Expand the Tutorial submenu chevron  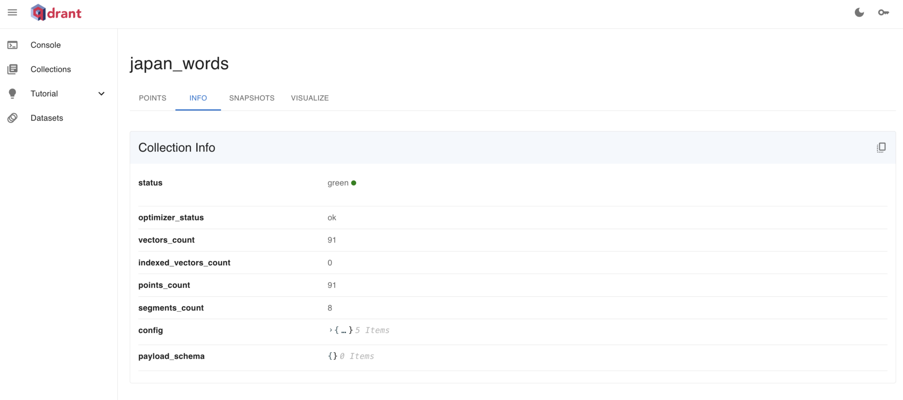coord(101,94)
